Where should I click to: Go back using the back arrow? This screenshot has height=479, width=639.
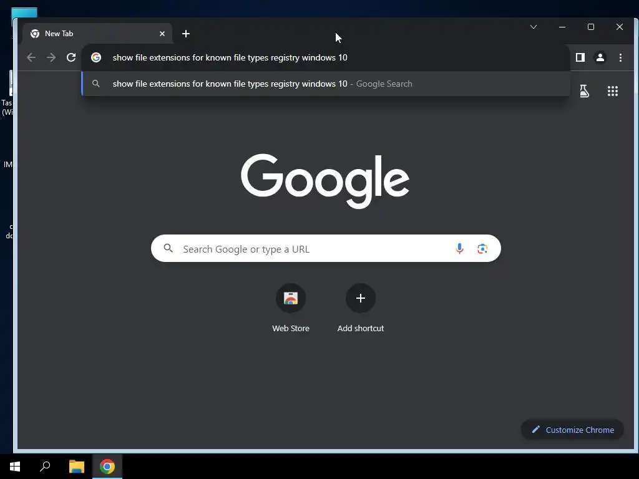coord(31,57)
